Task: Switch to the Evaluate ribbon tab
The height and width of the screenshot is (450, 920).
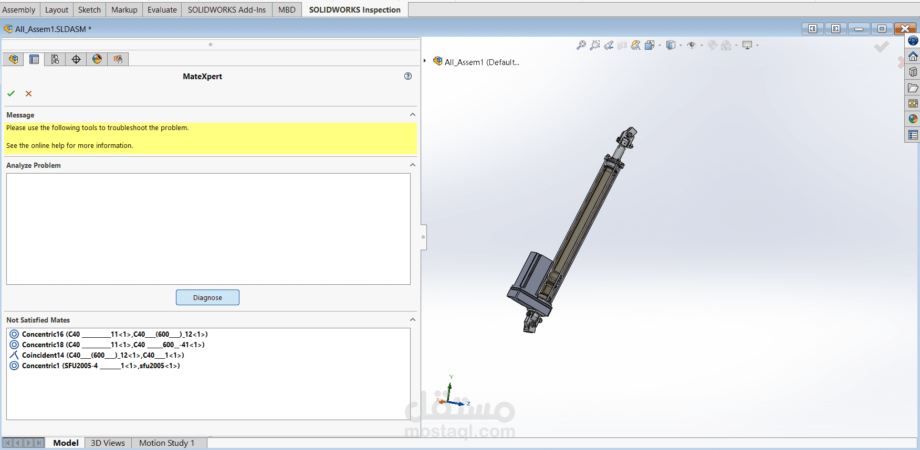Action: (x=162, y=9)
